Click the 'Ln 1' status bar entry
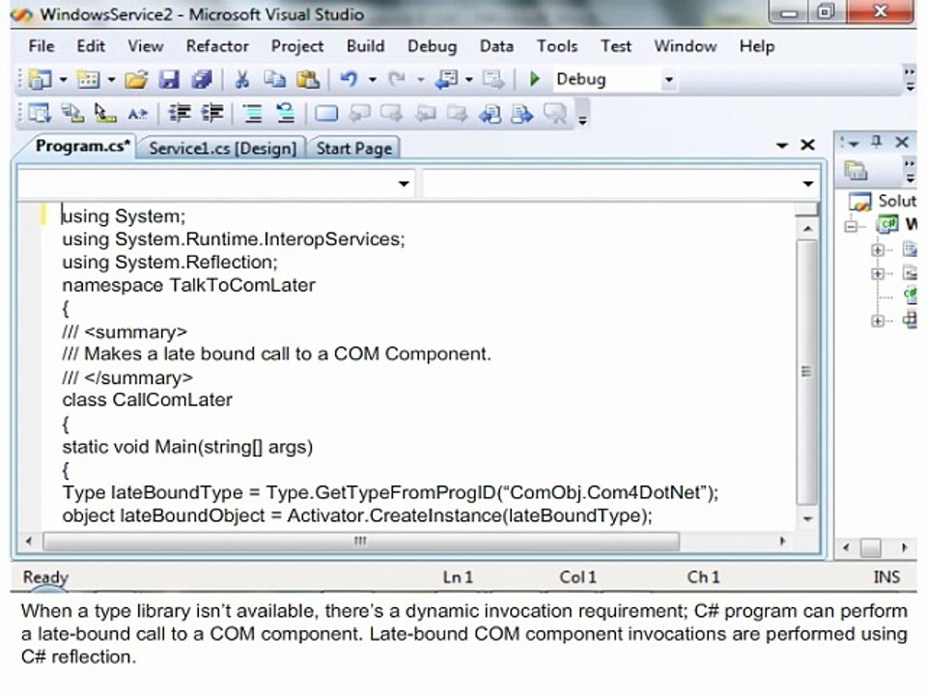The width and height of the screenshot is (927, 695). point(458,577)
